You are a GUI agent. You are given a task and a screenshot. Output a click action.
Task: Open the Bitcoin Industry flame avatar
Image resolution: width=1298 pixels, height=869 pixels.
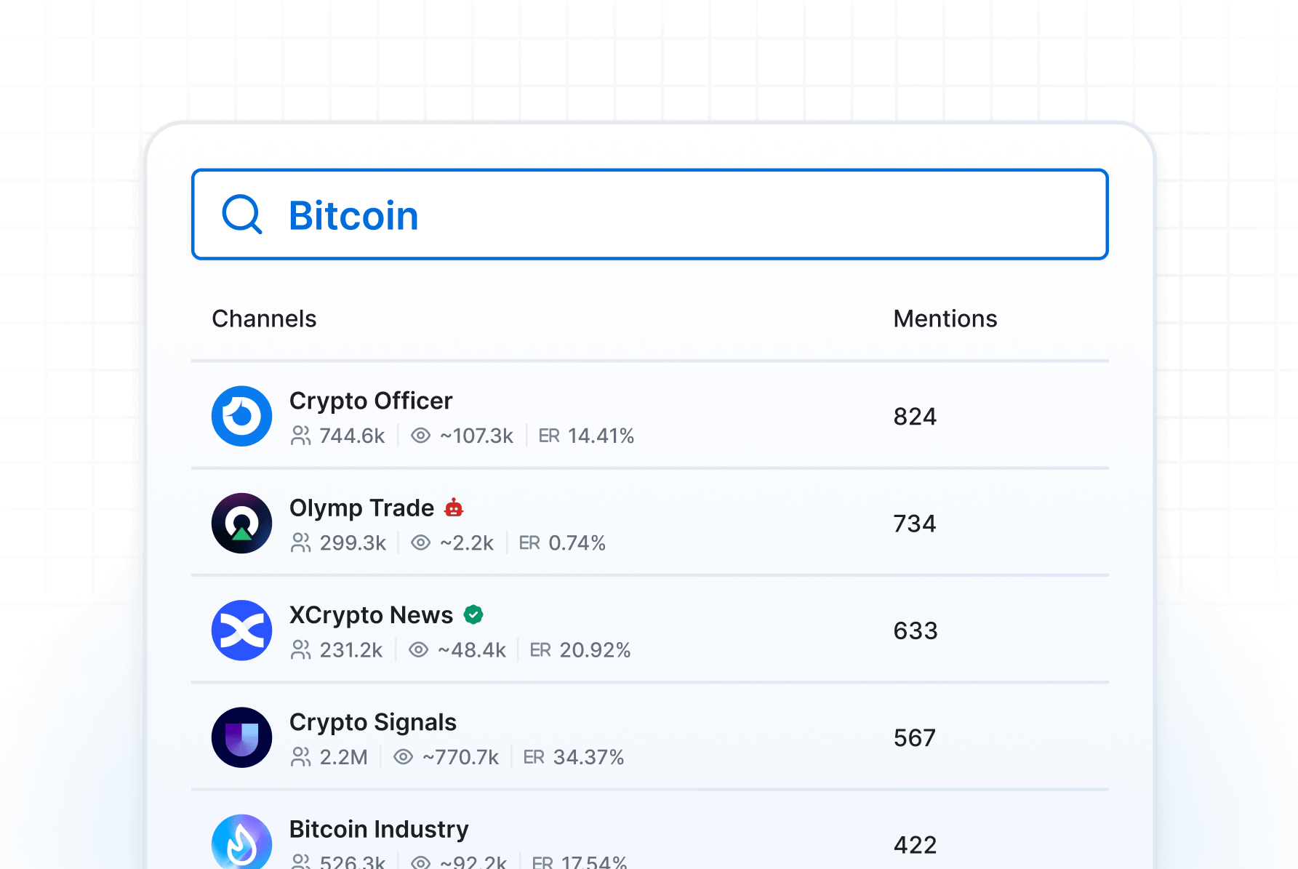tap(241, 842)
